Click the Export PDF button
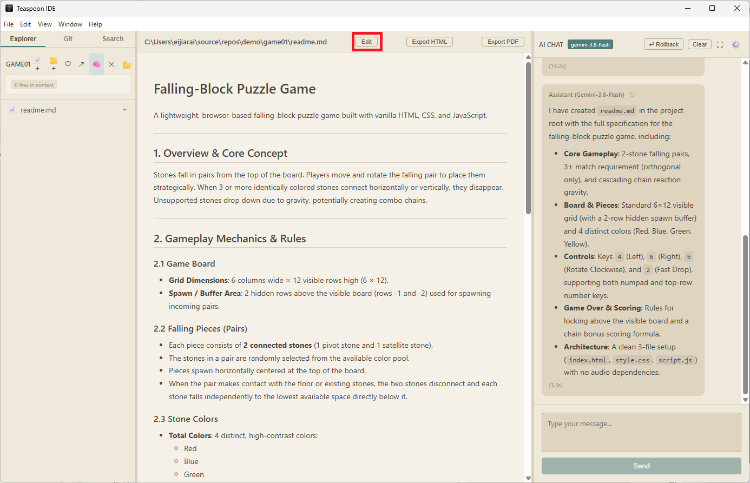750x483 pixels. 503,42
